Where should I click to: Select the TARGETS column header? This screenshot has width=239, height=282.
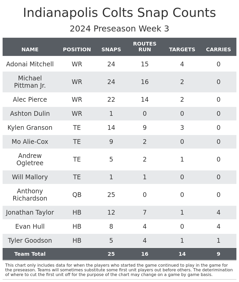182,50
